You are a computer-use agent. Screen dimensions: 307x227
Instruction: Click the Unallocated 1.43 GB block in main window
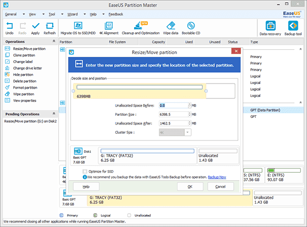(x=278, y=198)
